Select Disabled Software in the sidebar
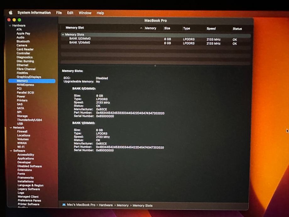The width and height of the screenshot is (289, 217). pos(30,166)
